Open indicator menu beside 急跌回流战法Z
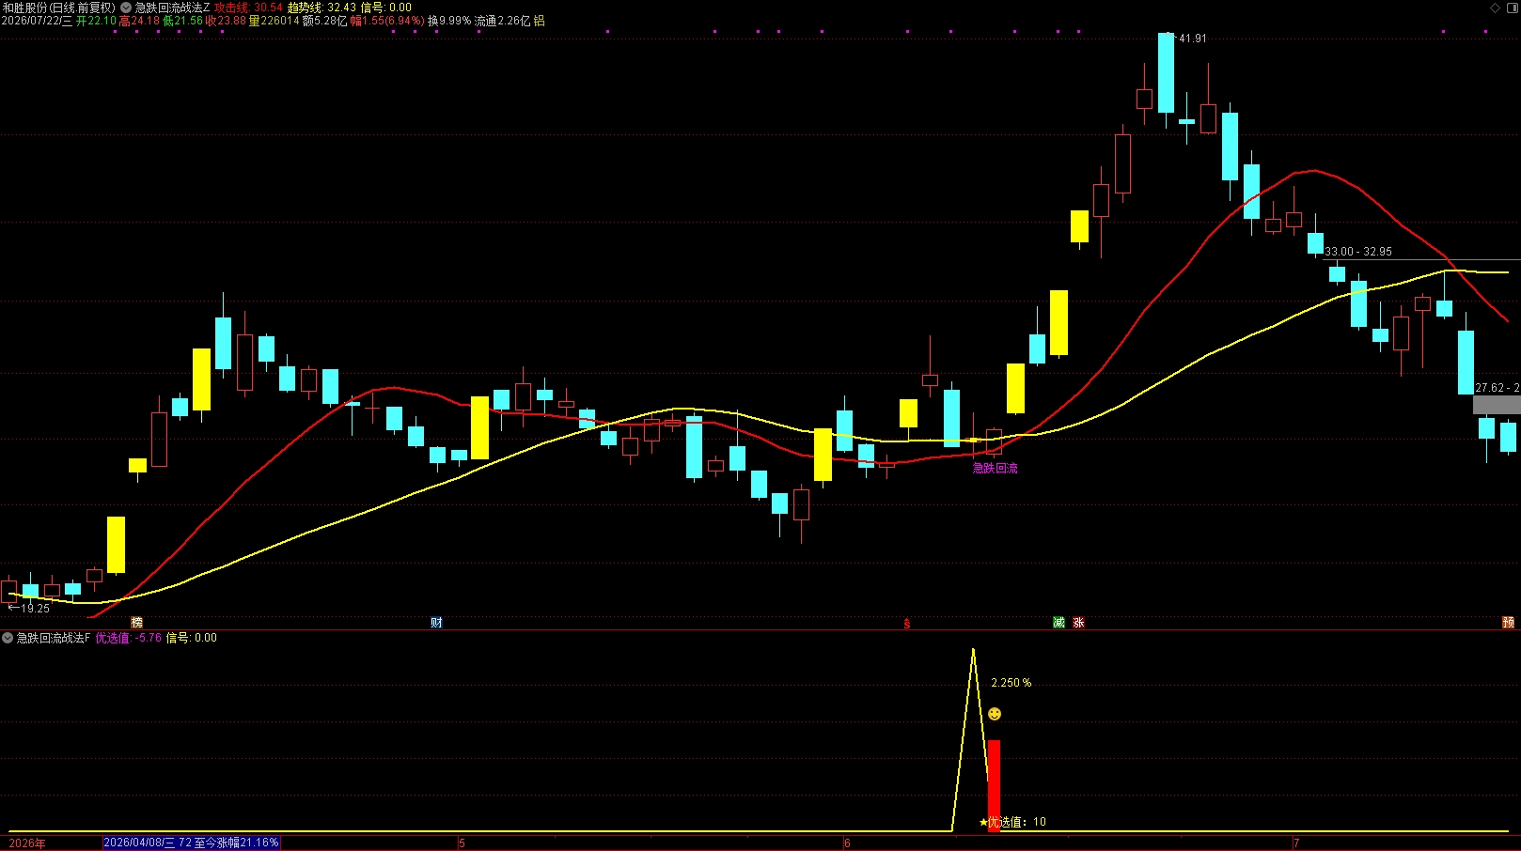Image resolution: width=1521 pixels, height=851 pixels. pyautogui.click(x=126, y=8)
